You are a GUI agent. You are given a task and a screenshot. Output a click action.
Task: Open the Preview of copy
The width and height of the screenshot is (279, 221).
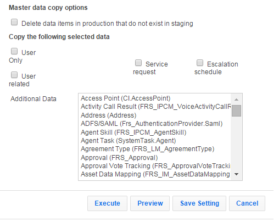click(x=150, y=203)
